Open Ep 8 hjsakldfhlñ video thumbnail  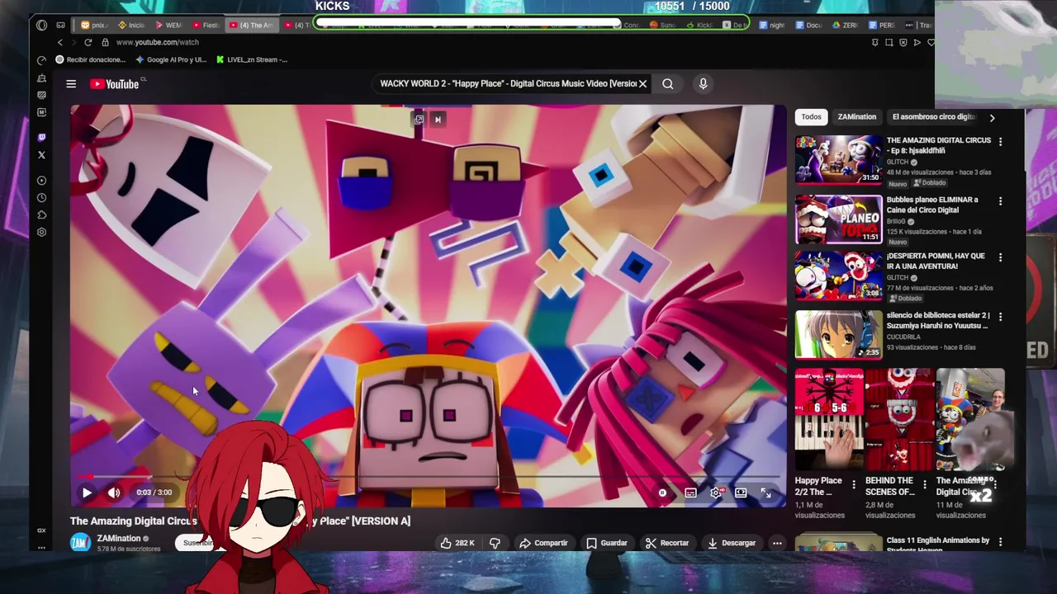(x=838, y=159)
